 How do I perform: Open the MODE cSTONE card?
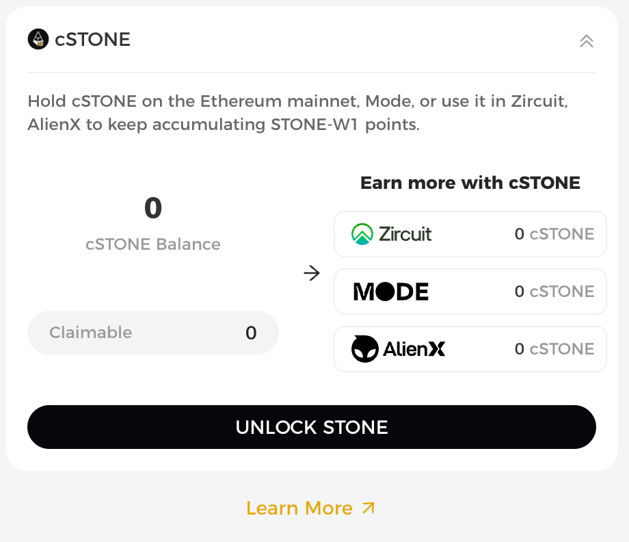[x=470, y=292]
